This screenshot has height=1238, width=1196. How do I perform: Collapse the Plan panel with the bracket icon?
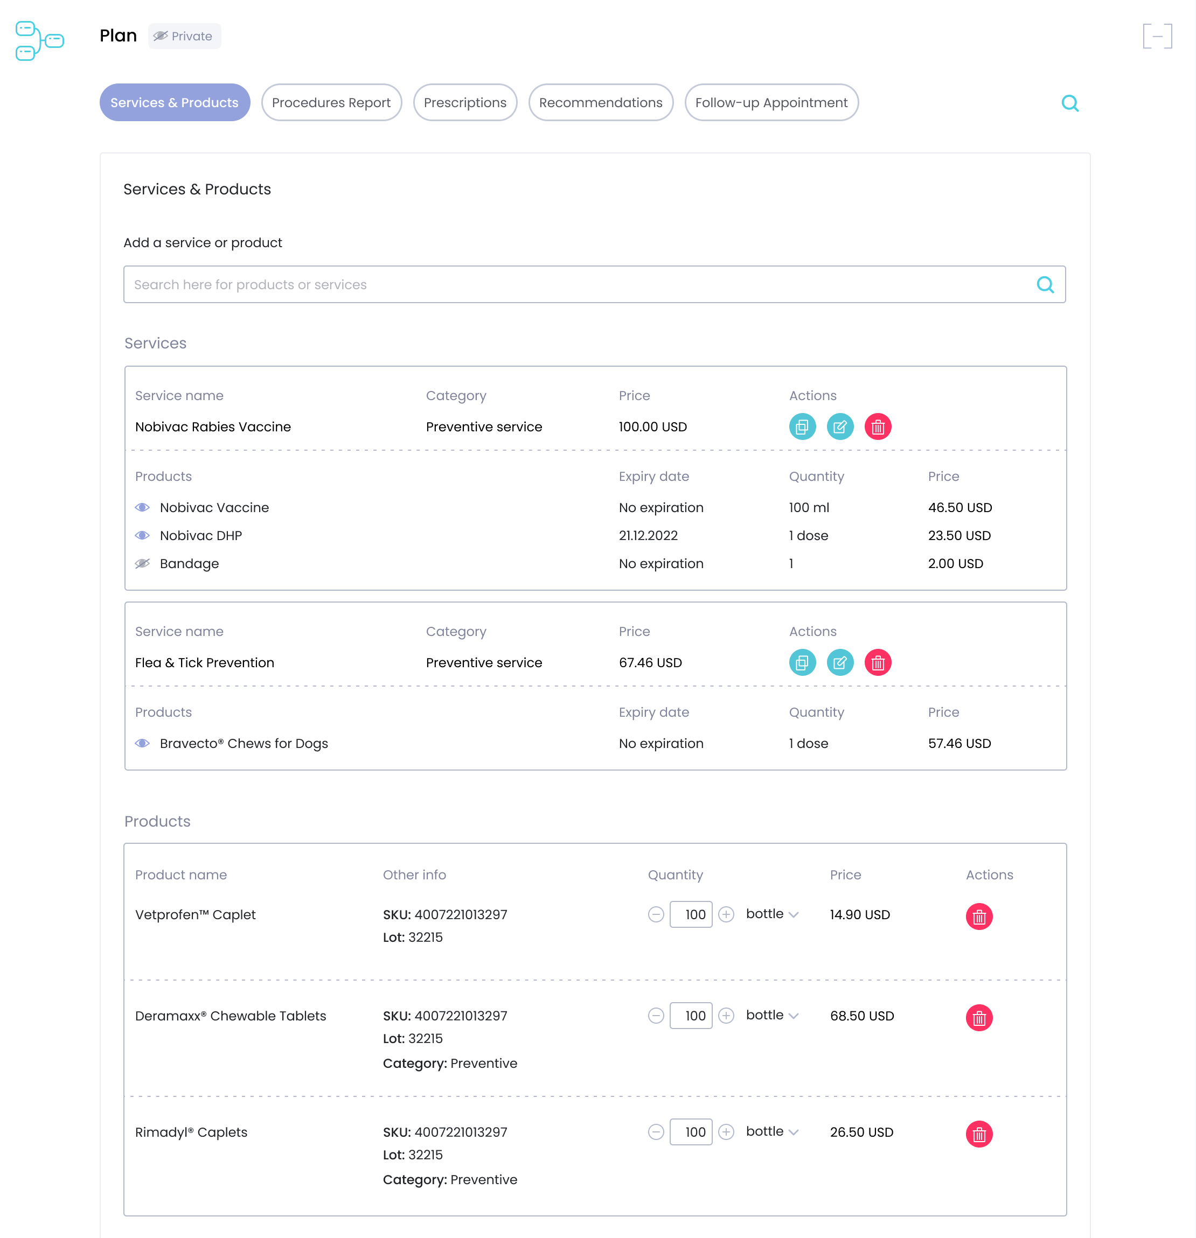click(1157, 36)
